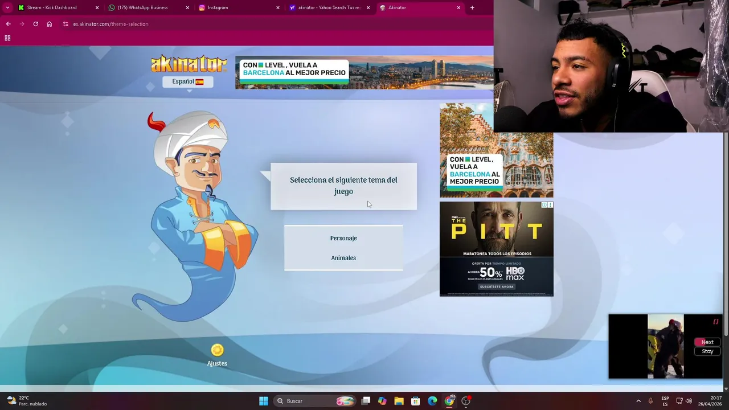Reload the Akinator page
Image resolution: width=729 pixels, height=410 pixels.
coord(35,24)
